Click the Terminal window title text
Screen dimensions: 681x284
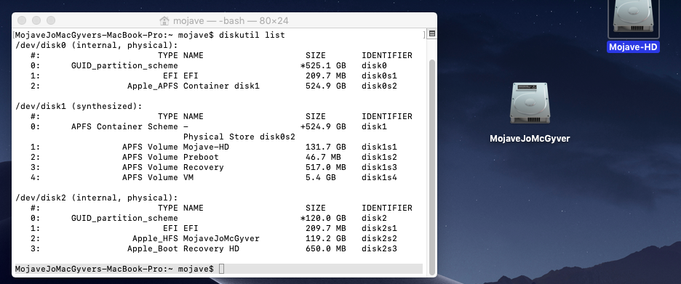point(231,21)
